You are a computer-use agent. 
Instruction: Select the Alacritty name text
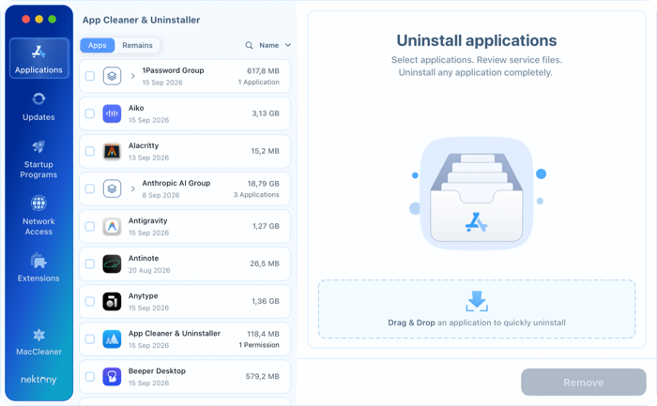pyautogui.click(x=144, y=145)
